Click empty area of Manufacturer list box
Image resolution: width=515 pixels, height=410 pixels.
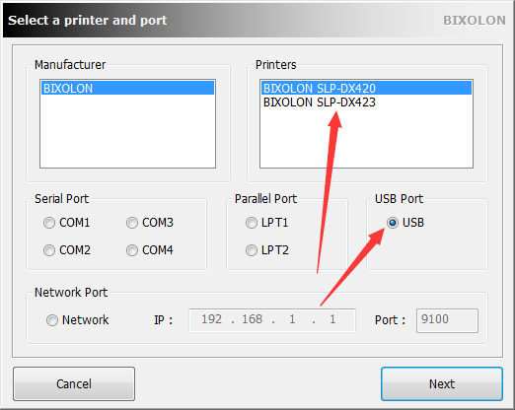(x=127, y=131)
